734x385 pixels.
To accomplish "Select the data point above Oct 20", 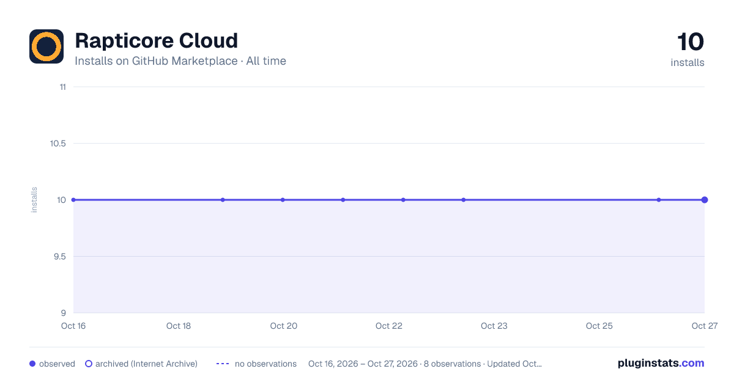I will [x=283, y=200].
